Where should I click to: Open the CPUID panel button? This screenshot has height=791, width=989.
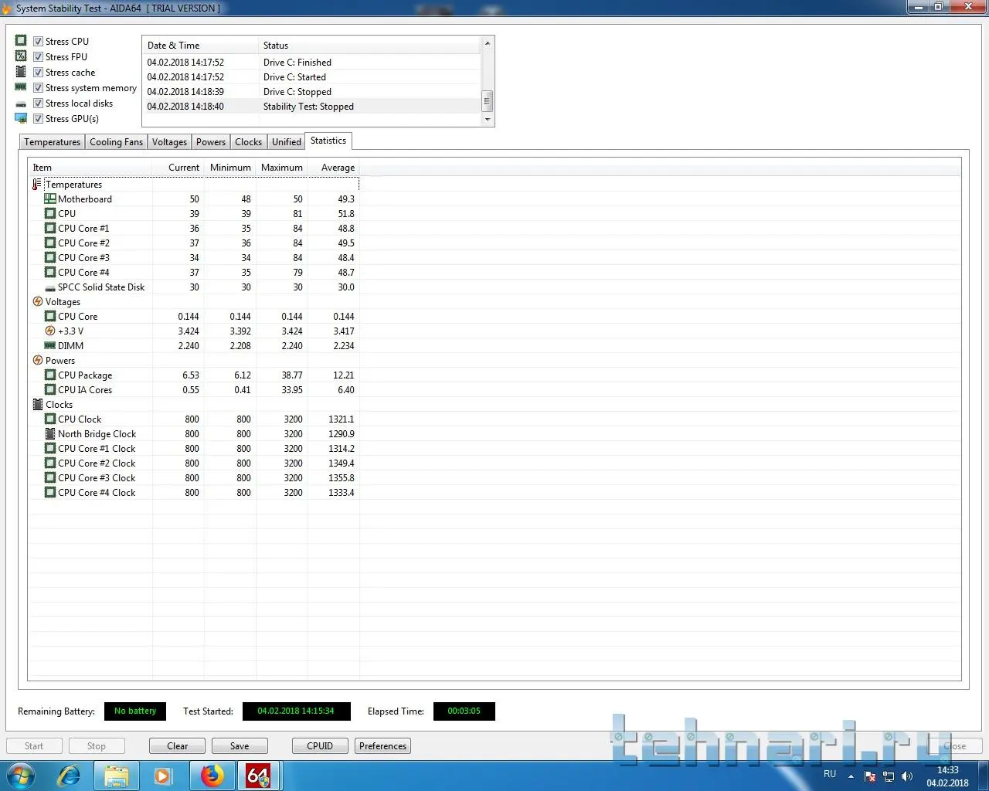320,746
